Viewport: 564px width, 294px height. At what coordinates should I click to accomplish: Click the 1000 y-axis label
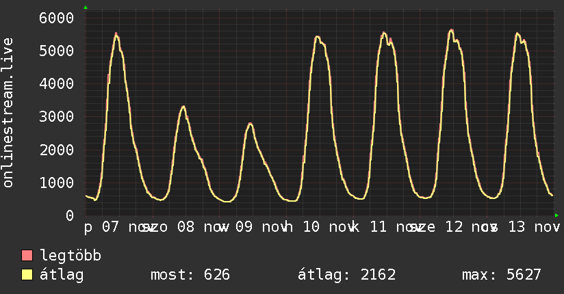point(57,183)
